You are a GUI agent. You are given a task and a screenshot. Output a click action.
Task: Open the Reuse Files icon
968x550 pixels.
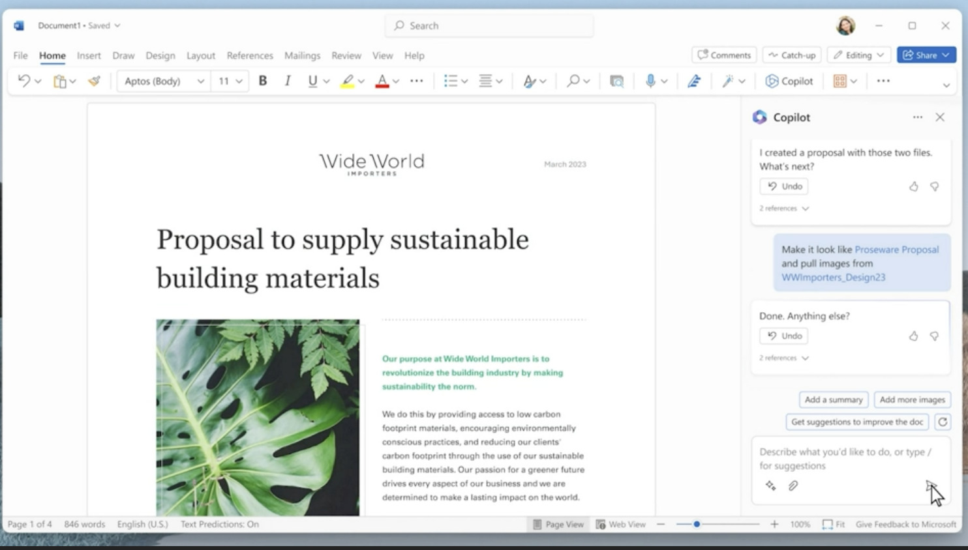[x=616, y=81]
